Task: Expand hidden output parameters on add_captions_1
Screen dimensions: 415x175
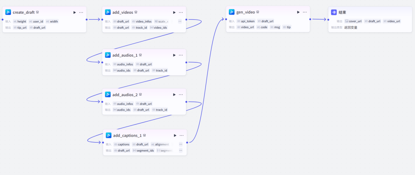Action: (181, 150)
